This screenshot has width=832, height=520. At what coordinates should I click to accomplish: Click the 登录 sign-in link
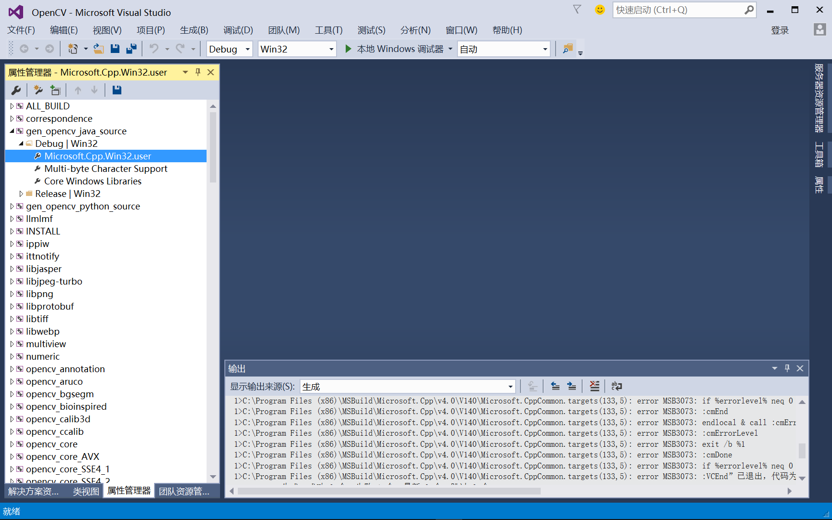(780, 30)
